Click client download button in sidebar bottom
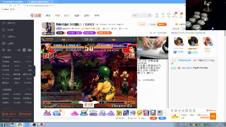Viewport: 226px width, 127px height. (9, 114)
